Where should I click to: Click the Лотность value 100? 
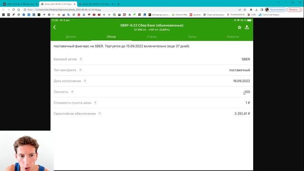[x=247, y=92]
